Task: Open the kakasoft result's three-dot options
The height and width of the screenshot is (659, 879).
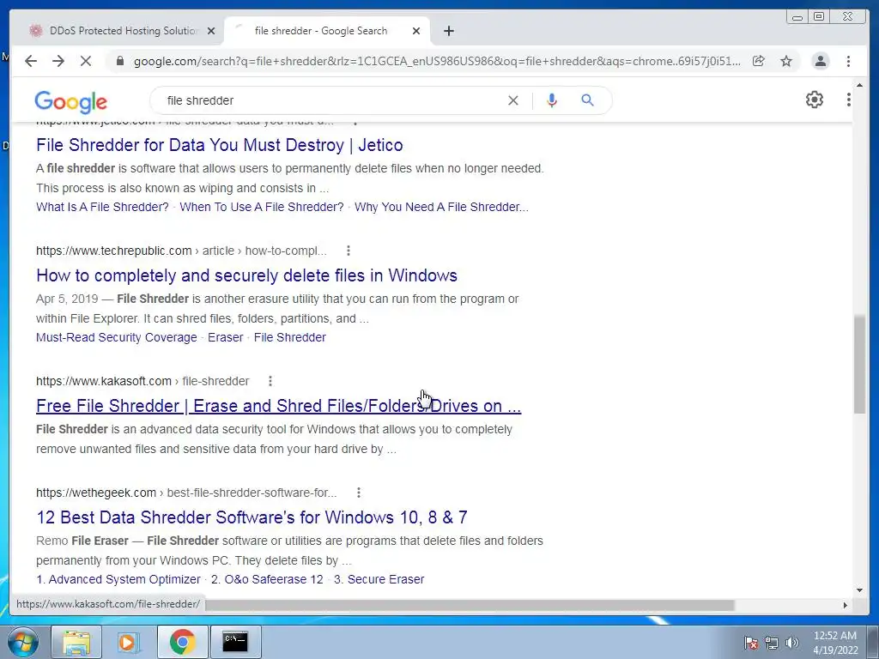Action: tap(270, 381)
